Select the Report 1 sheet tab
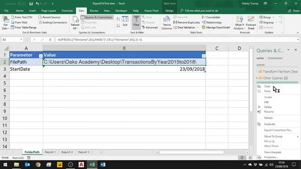This screenshot has width=301, height=169. [50, 152]
